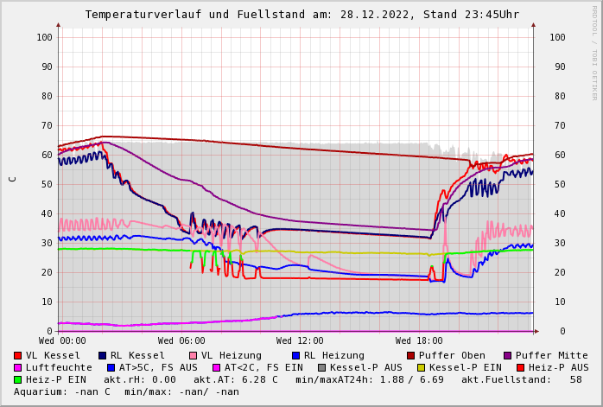Click the dark blue RL Kessel legend swatch

click(x=102, y=356)
